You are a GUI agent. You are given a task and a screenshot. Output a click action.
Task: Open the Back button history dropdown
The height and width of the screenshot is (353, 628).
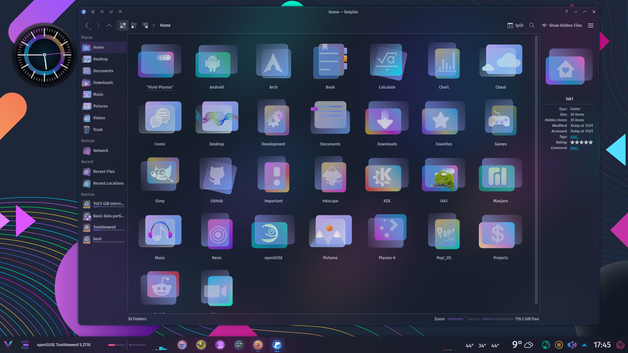pyautogui.click(x=91, y=29)
